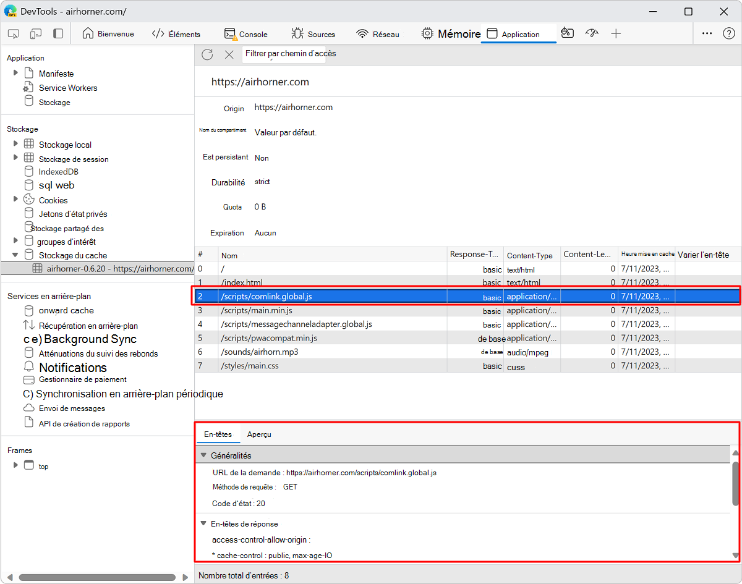Select the /scripts/main.min.js row
742x584 pixels.
click(468, 310)
